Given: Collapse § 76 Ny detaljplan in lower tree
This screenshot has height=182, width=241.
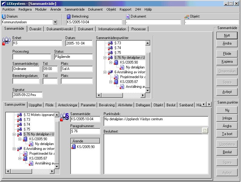Looking at the screenshot, I should click(x=14, y=134).
